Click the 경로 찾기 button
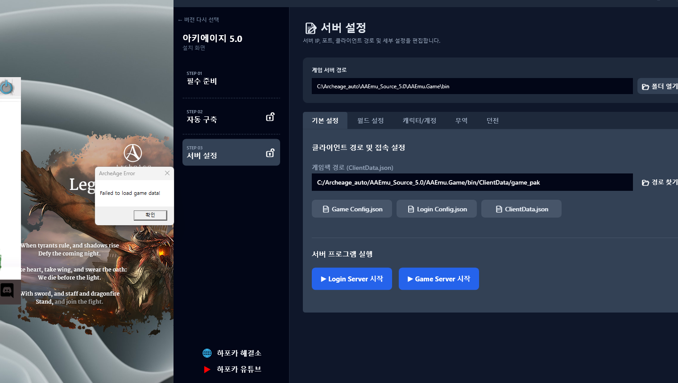 point(659,182)
